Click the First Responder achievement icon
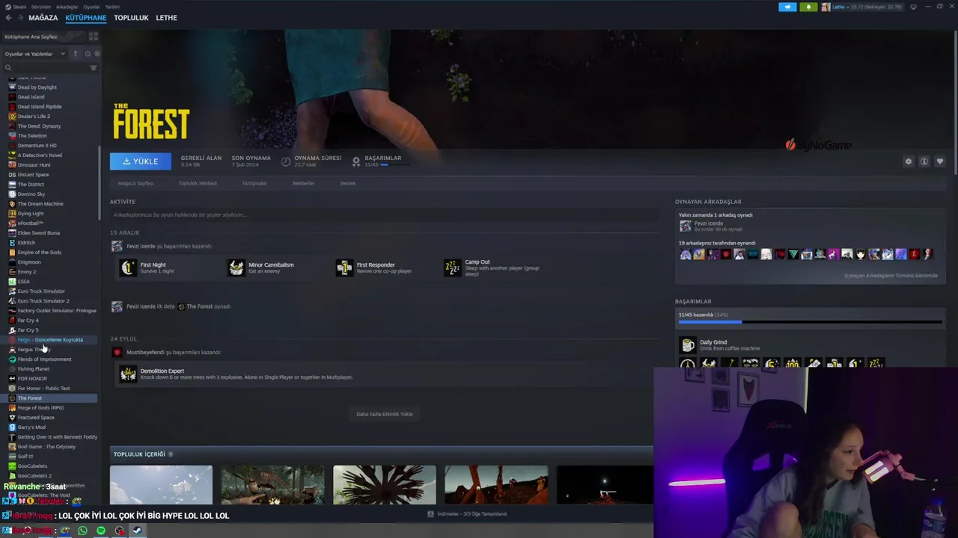The height and width of the screenshot is (538, 958). 344,268
